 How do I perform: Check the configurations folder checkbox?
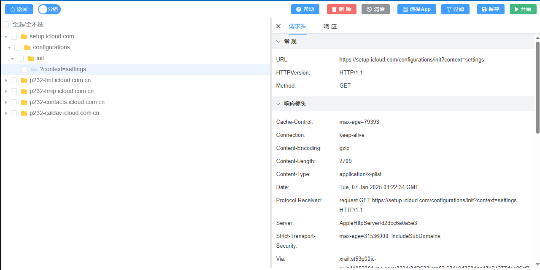click(17, 48)
